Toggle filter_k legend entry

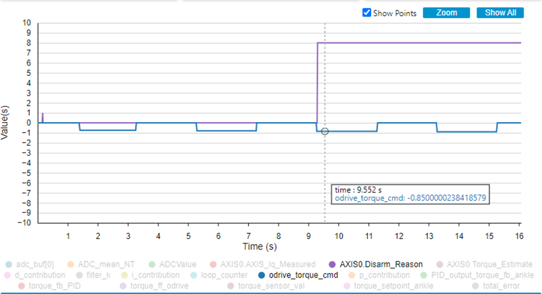(x=95, y=275)
